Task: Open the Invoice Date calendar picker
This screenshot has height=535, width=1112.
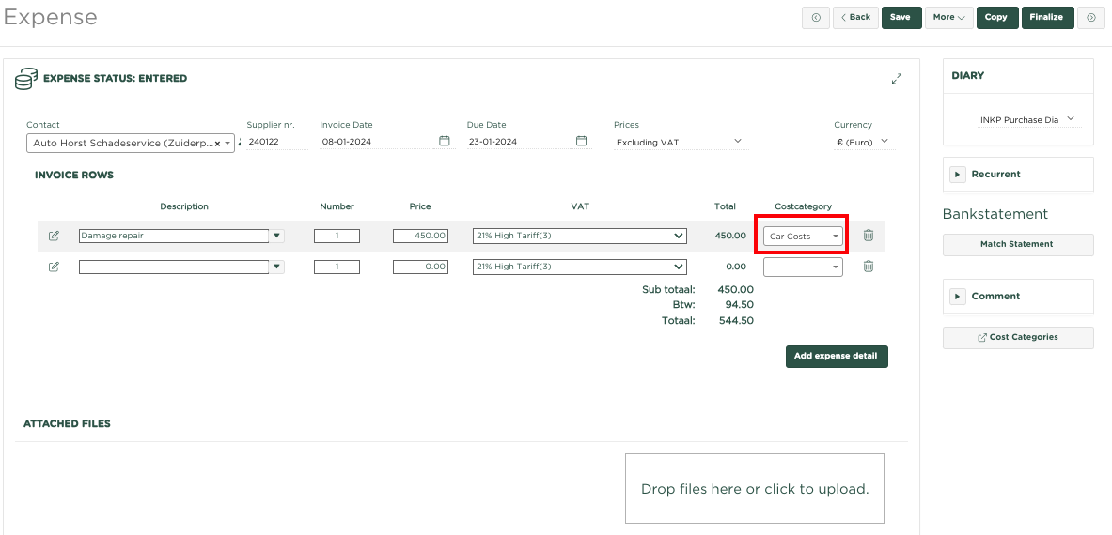Action: [444, 142]
